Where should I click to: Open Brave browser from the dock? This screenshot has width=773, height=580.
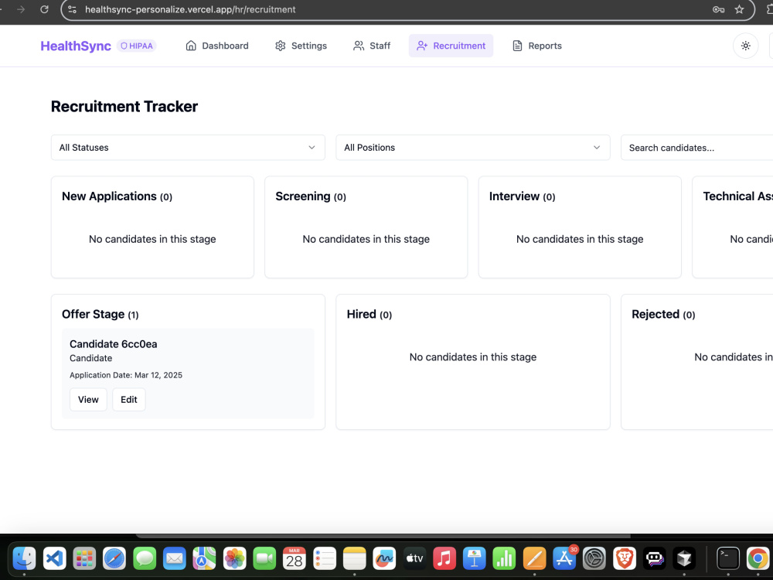click(625, 559)
